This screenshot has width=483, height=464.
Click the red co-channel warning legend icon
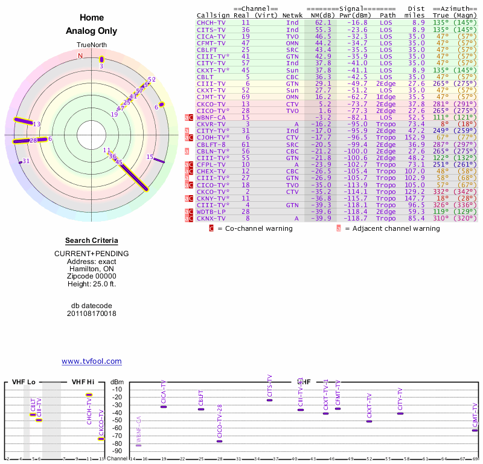[211, 228]
